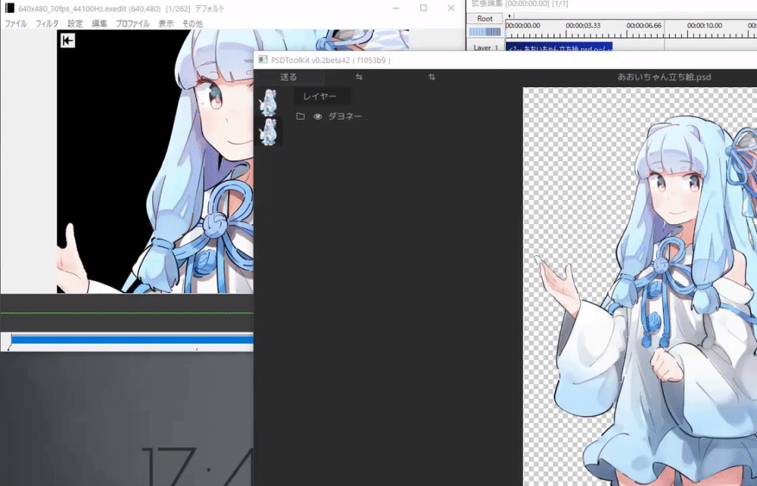Viewport: 757px width, 486px height.
Task: Click the 送る button in PSDToolKit
Action: pos(288,76)
